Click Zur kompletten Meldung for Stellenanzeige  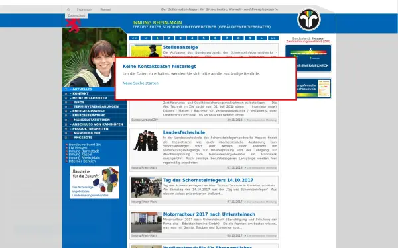pos(261,120)
